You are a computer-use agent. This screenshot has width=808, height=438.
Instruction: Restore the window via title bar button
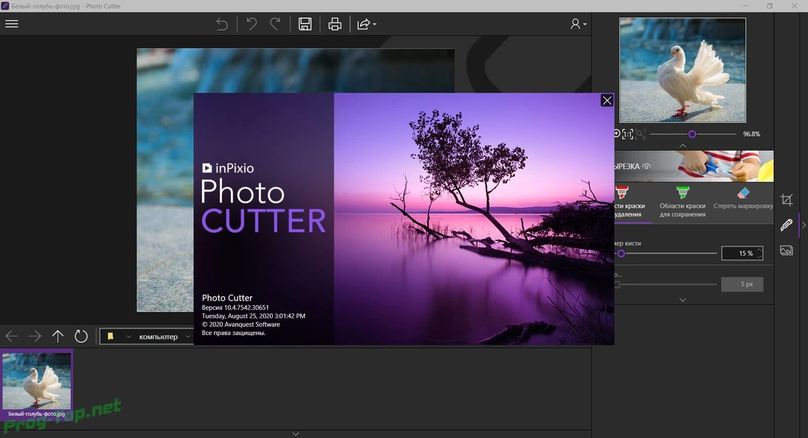[770, 5]
